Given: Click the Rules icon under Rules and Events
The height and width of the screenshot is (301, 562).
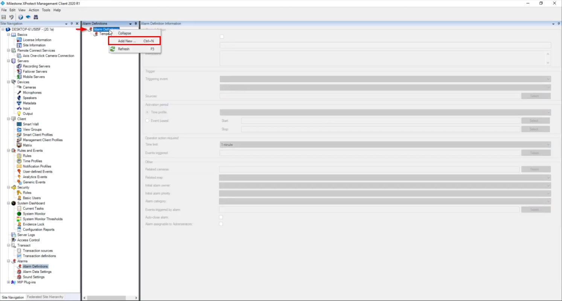Looking at the screenshot, I should (19, 156).
